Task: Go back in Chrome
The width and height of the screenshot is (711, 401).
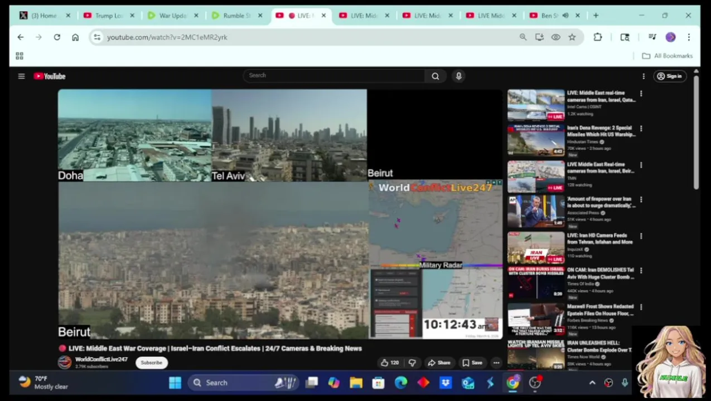Action: (x=21, y=37)
